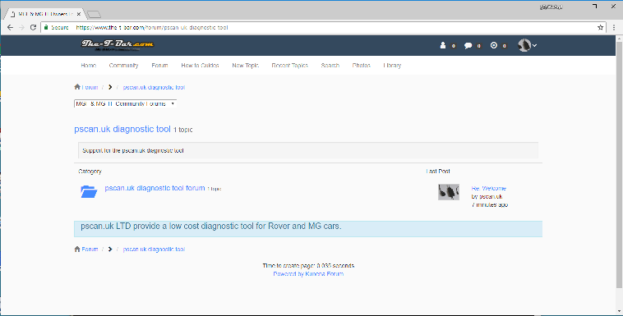Click the pscan.uk diagnostic tool heading link
The image size is (623, 316).
click(122, 129)
